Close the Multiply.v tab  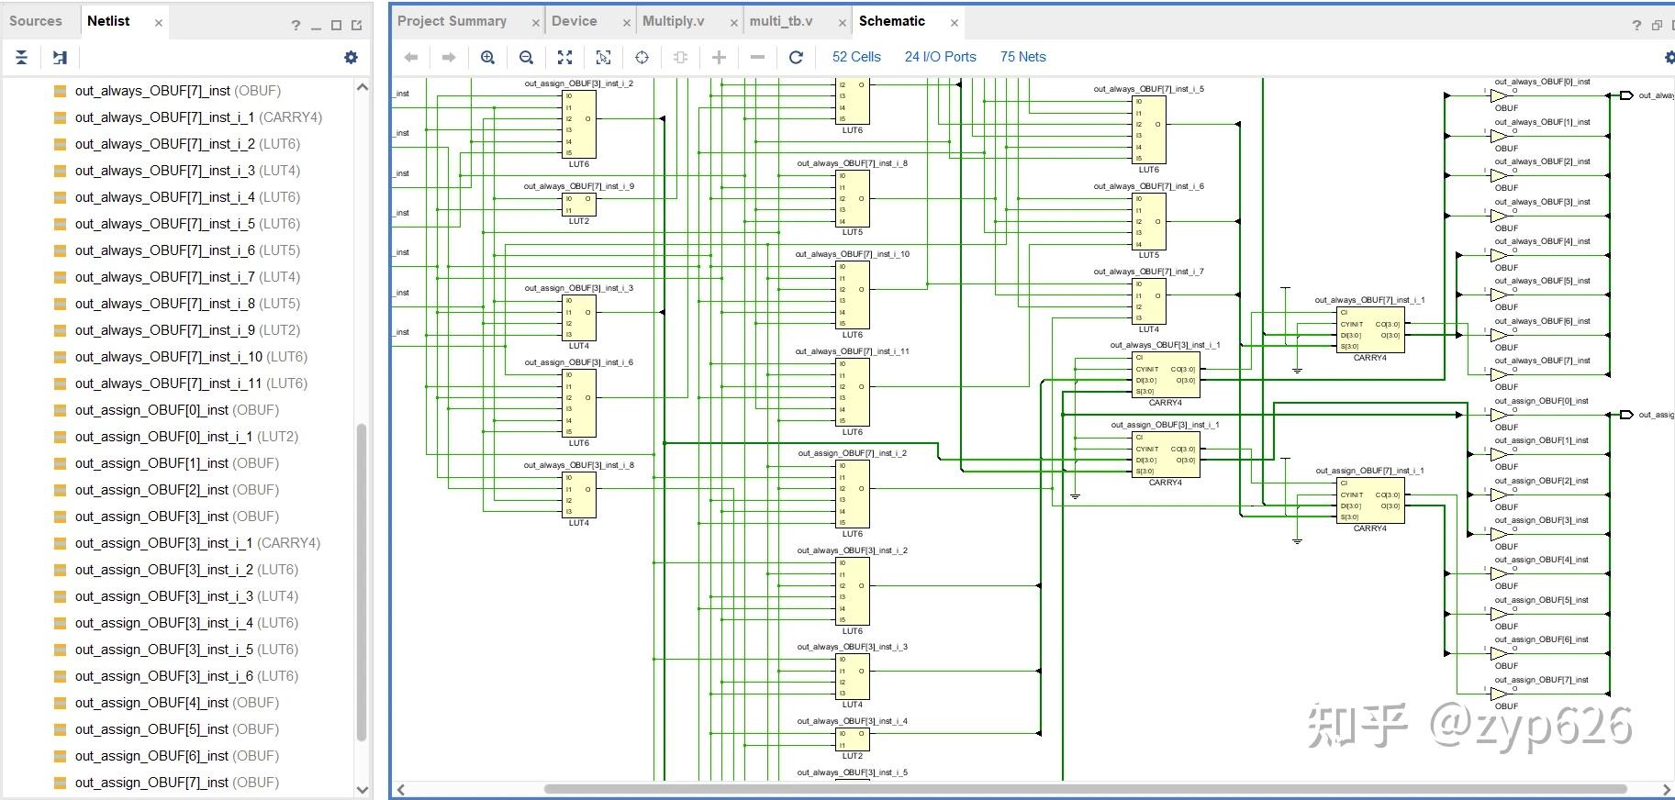pos(734,23)
